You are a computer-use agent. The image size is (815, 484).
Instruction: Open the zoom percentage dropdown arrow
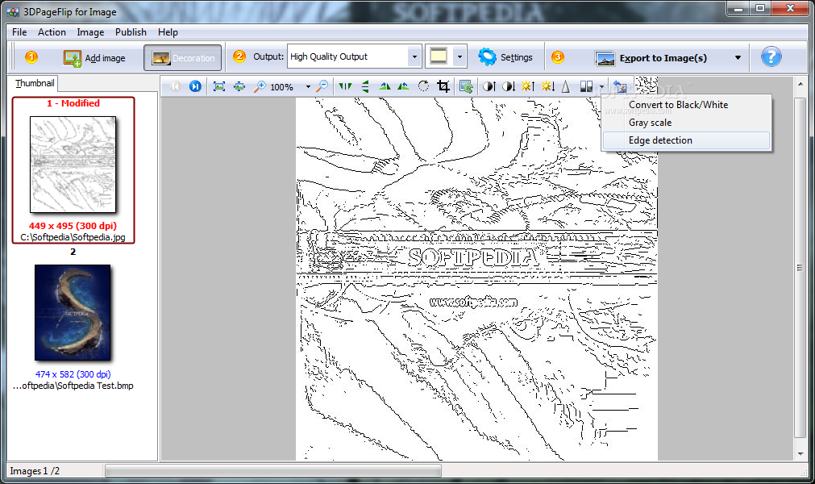[308, 87]
